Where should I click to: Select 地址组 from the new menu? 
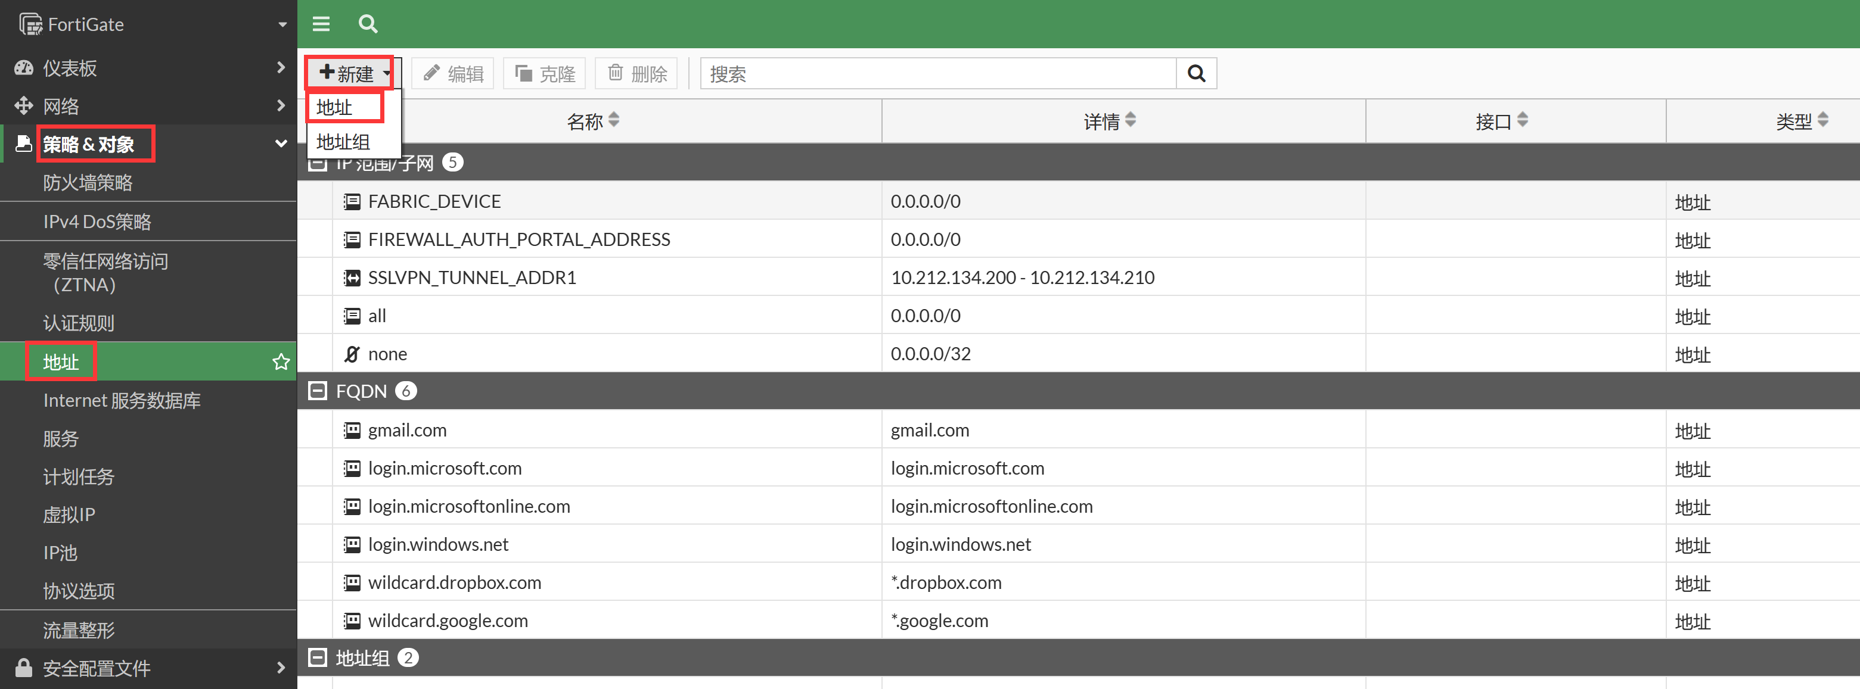(344, 142)
